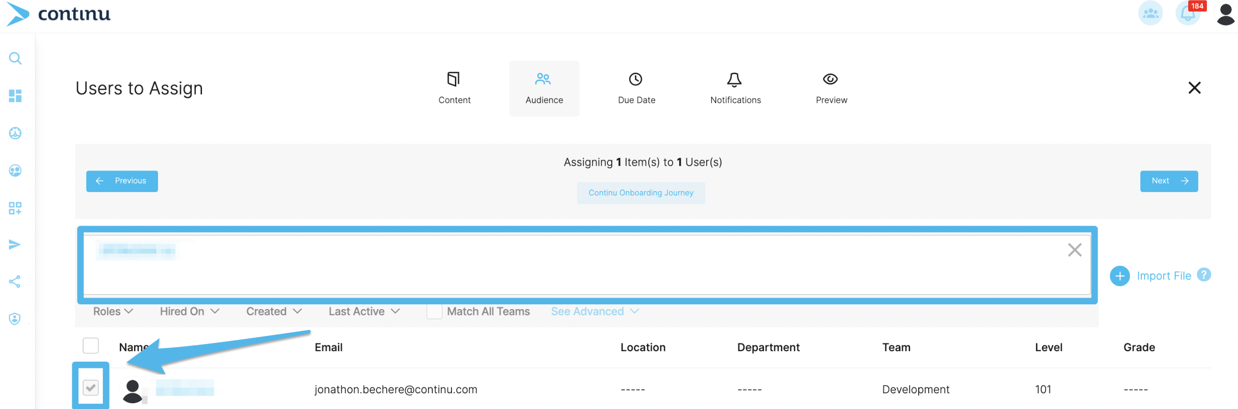This screenshot has height=409, width=1238.
Task: Open the dashboard grid icon in sidebar
Action: 15,96
